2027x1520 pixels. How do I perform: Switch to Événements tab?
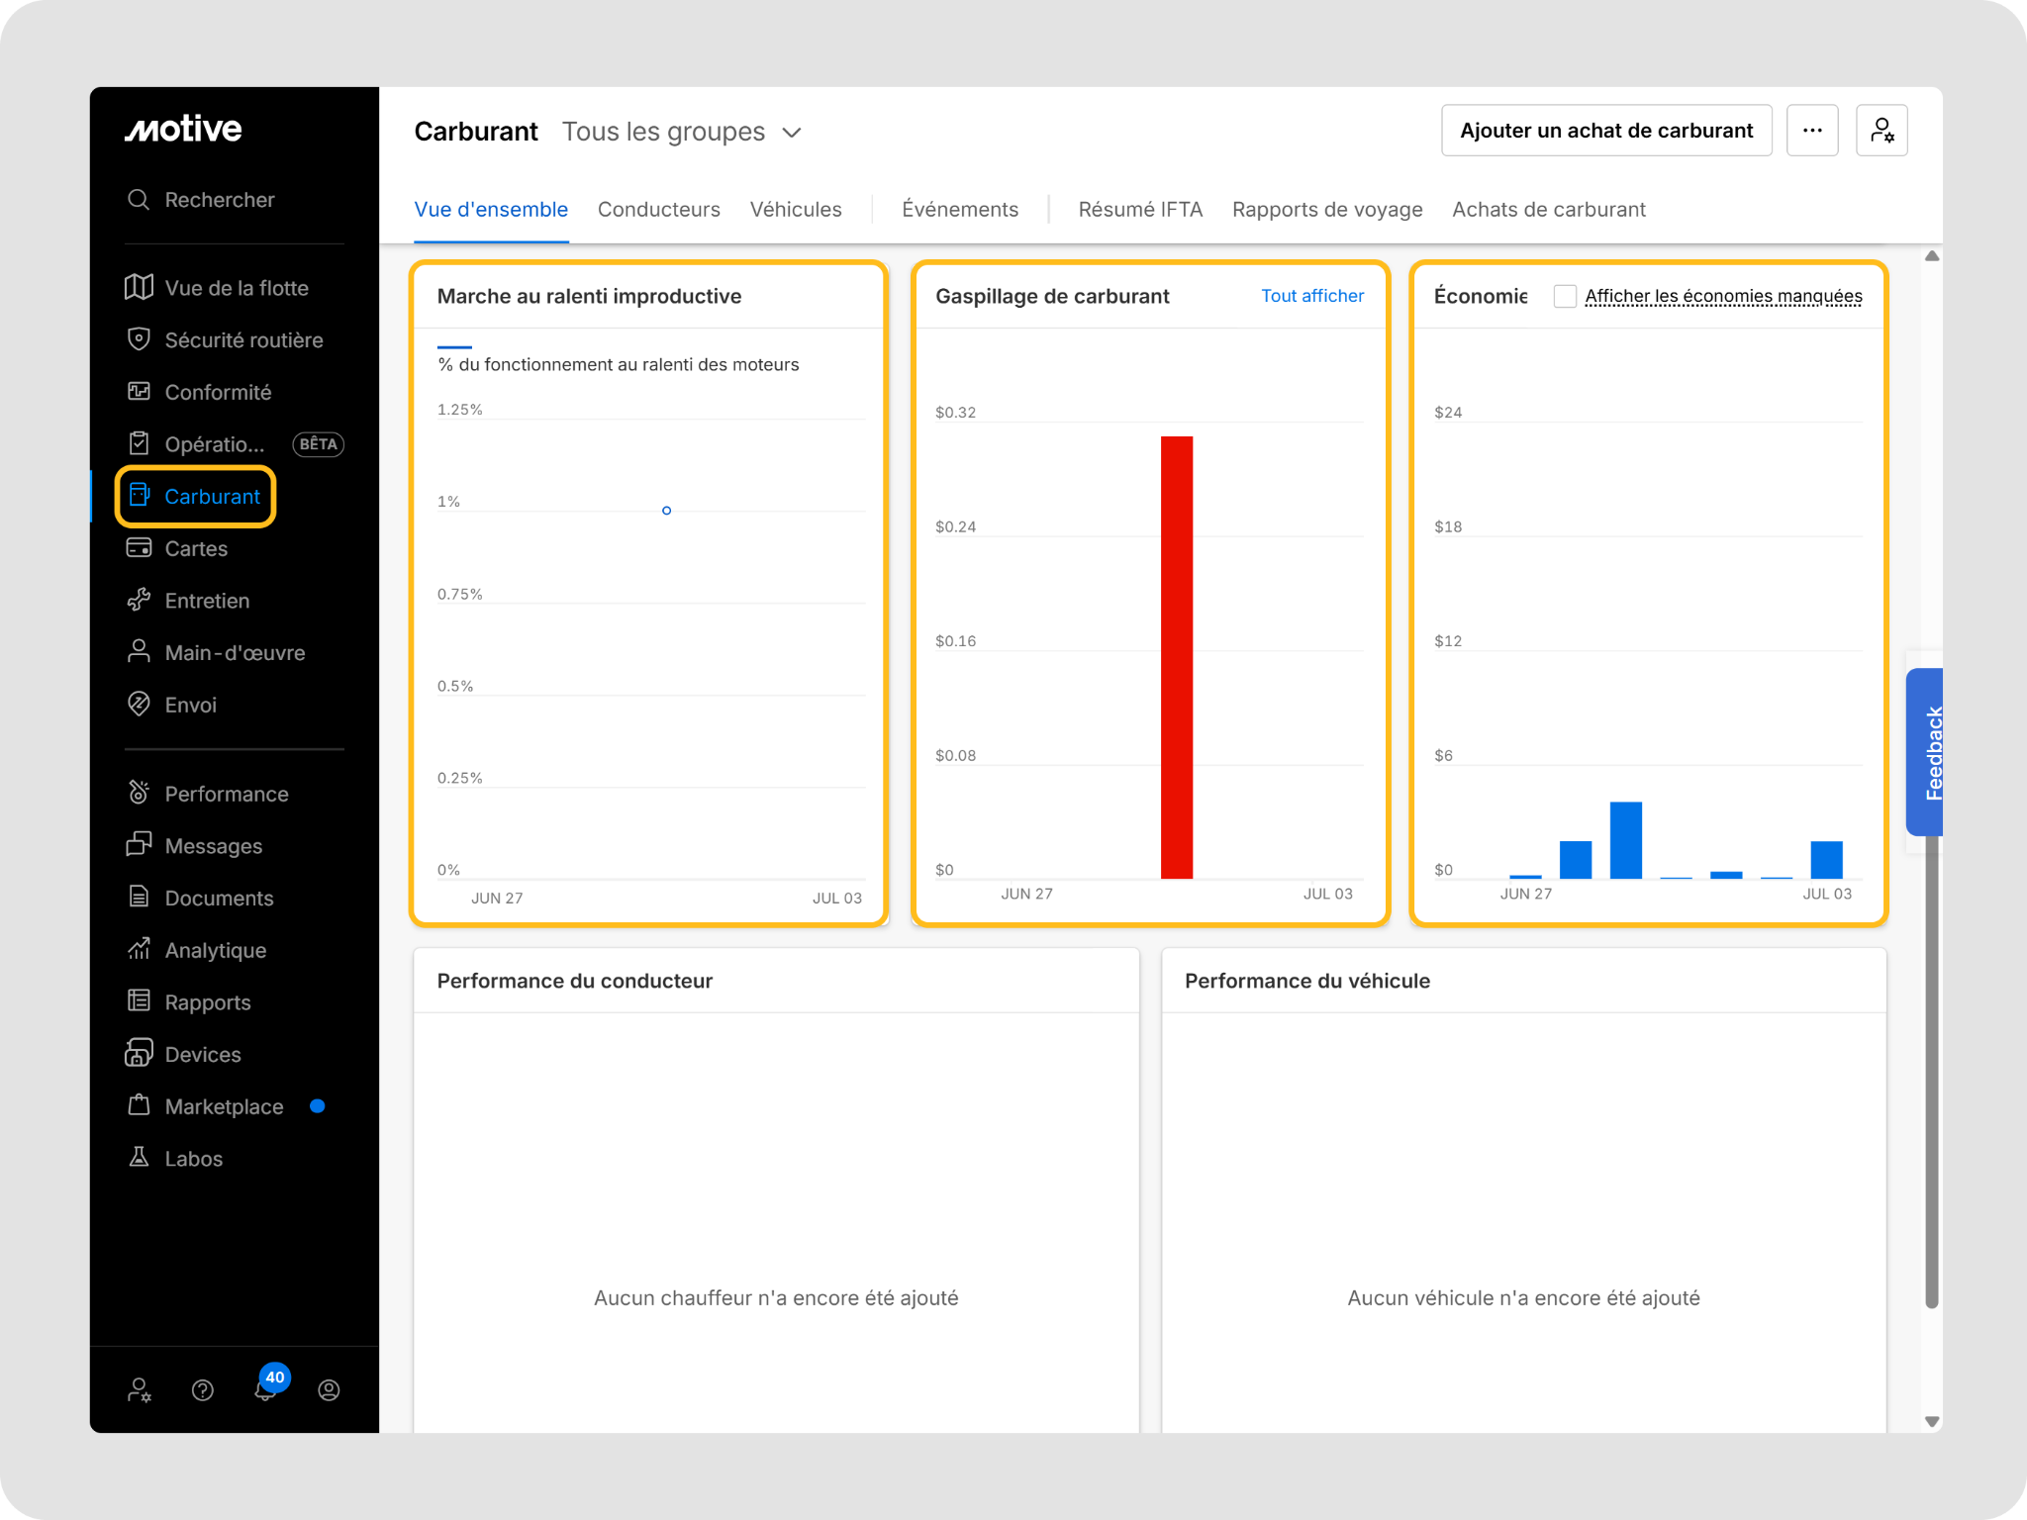point(960,210)
